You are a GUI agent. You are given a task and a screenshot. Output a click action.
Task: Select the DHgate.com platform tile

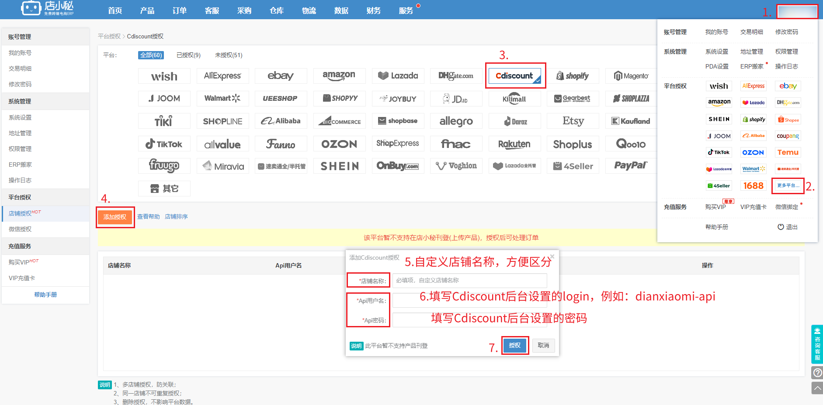pos(456,76)
